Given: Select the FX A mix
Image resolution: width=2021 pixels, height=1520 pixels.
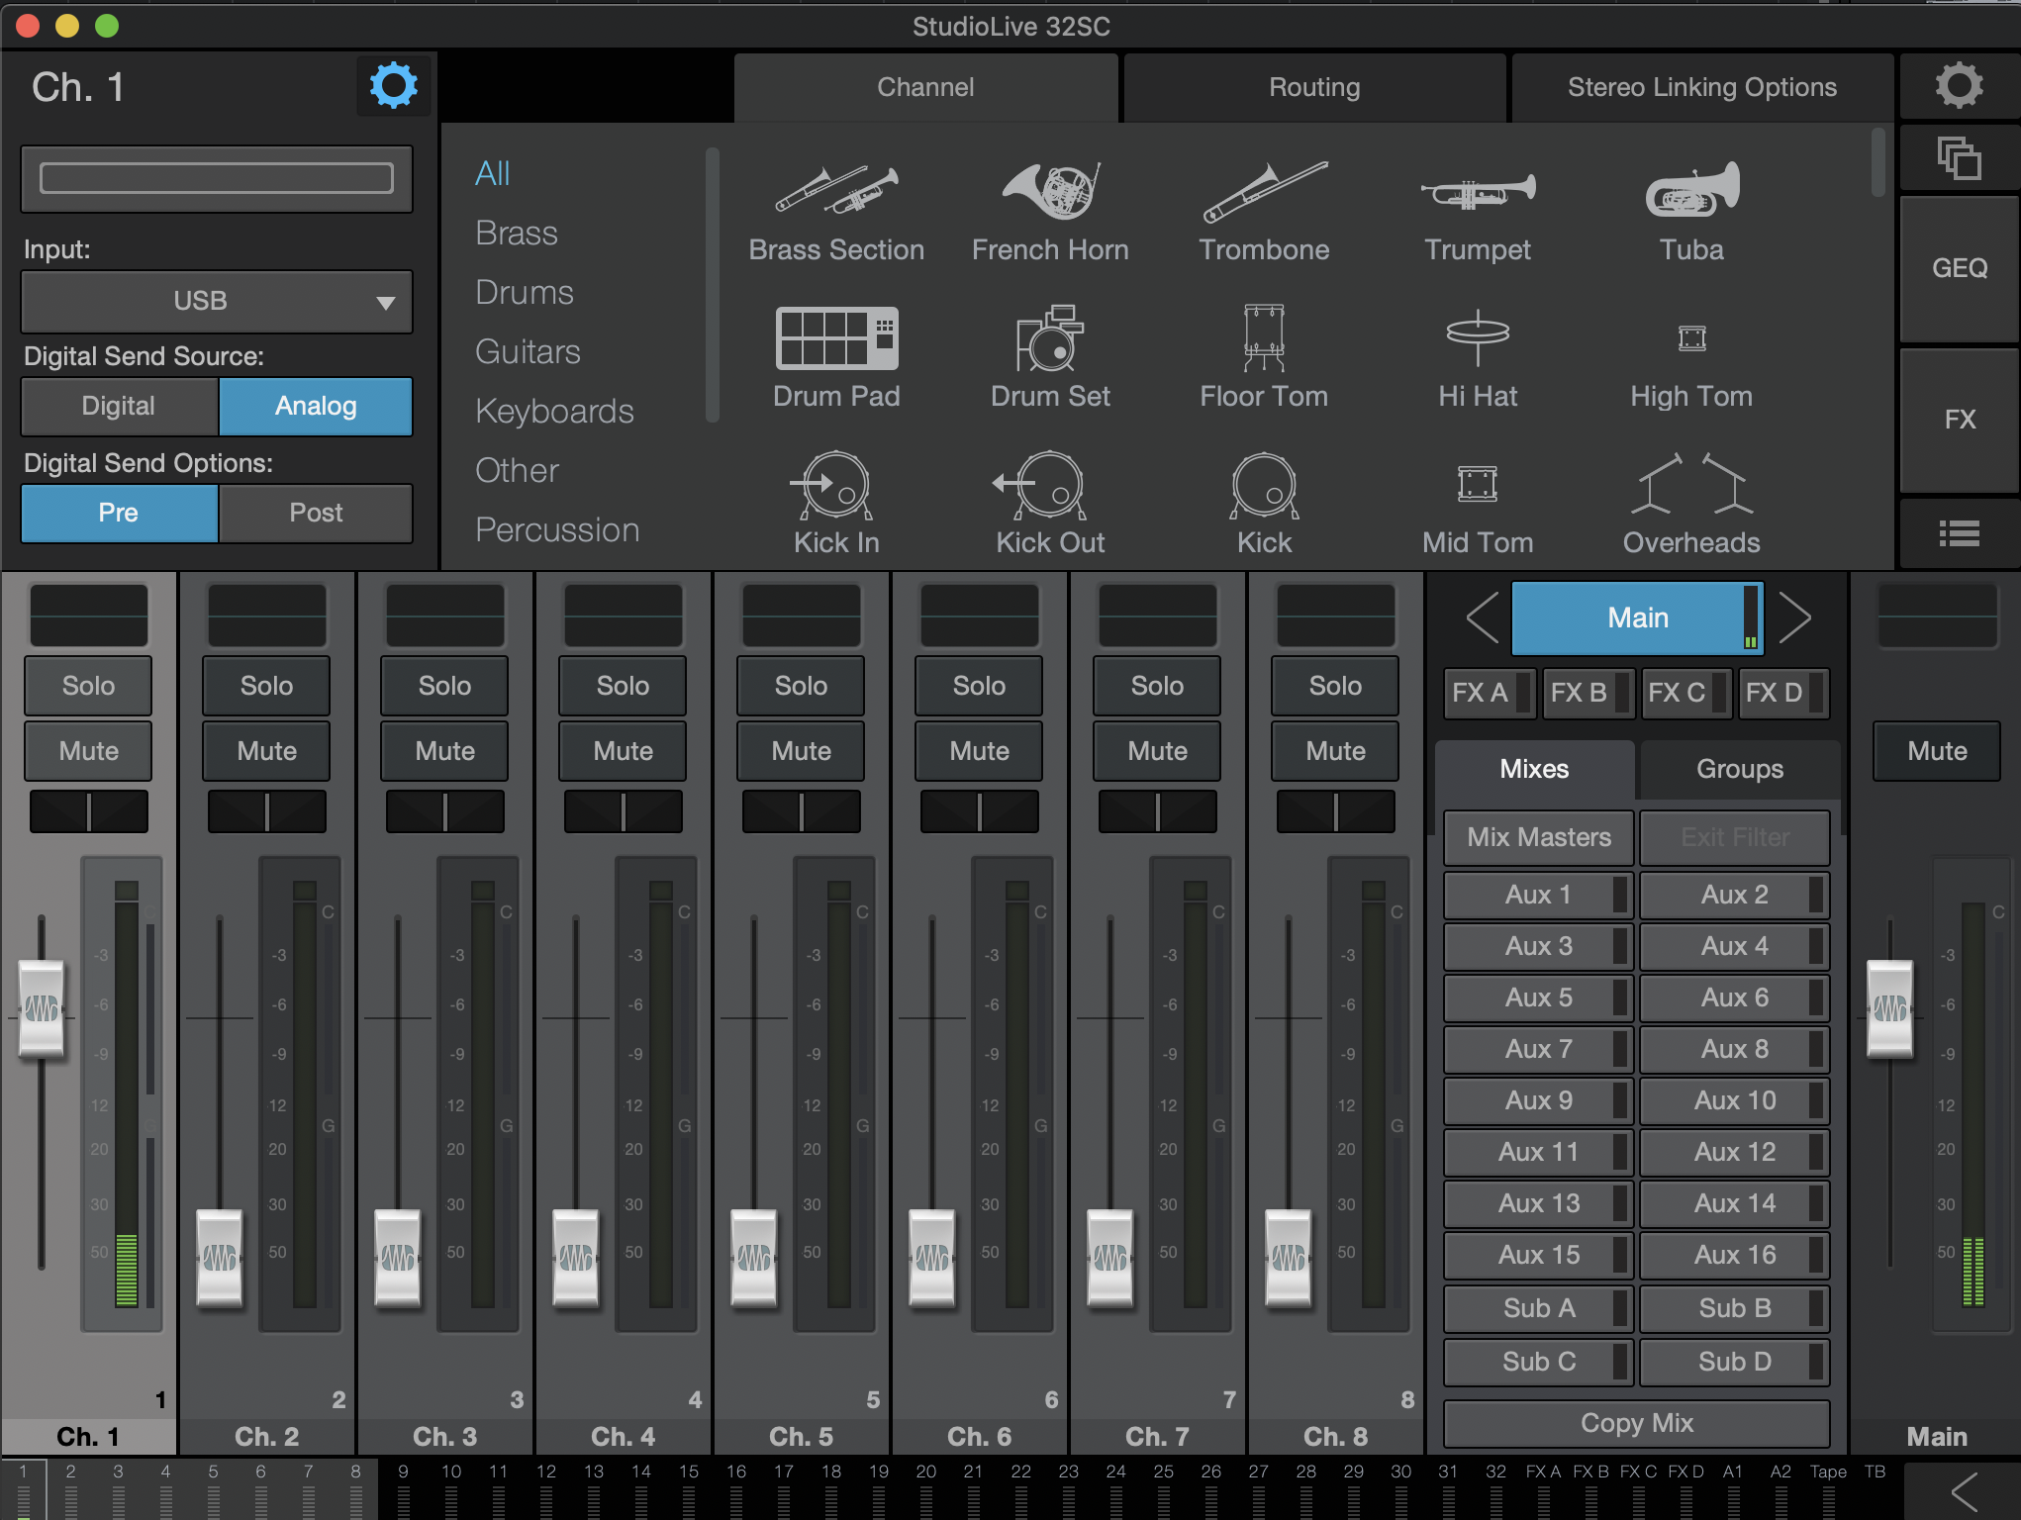Looking at the screenshot, I should pos(1491,693).
